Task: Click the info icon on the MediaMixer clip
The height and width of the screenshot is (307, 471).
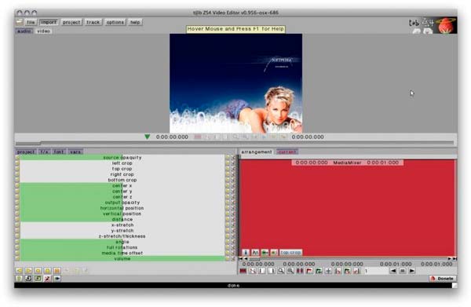Action: tap(246, 253)
